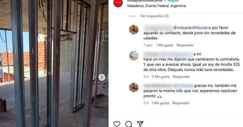The width and height of the screenshot is (243, 127).
Task: View '1 Me gusta' on 1 sem comment
Action: tap(164, 45)
